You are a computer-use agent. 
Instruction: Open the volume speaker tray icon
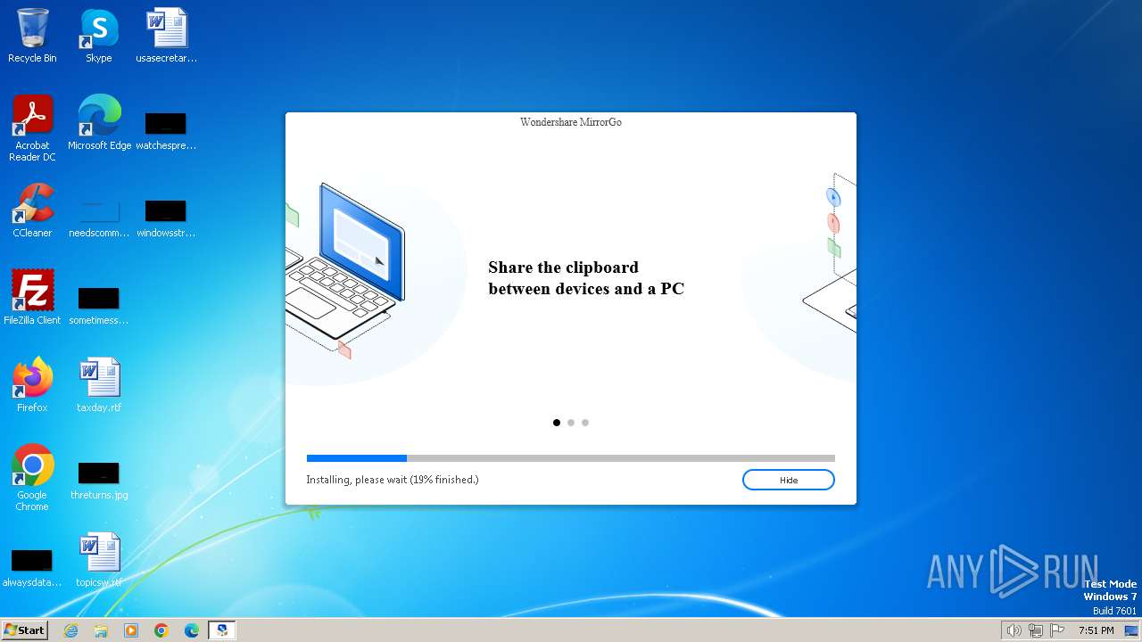[x=1014, y=630]
